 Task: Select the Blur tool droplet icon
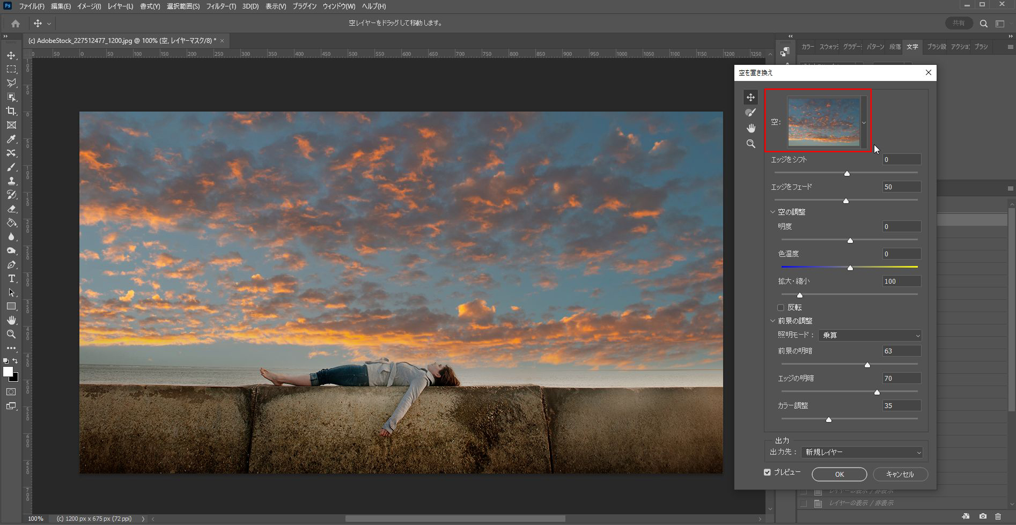(x=11, y=237)
